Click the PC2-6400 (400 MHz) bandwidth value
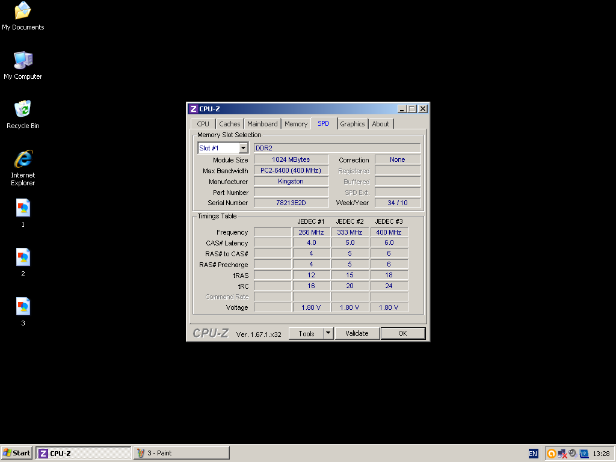 tap(291, 170)
